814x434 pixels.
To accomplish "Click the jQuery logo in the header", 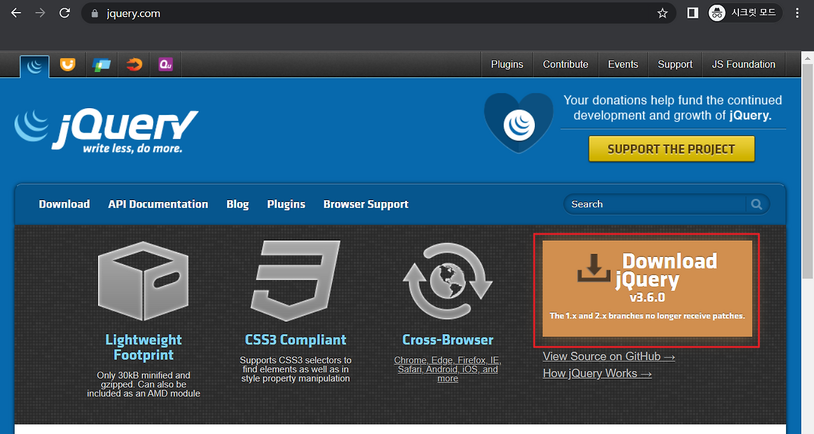I will coord(106,132).
